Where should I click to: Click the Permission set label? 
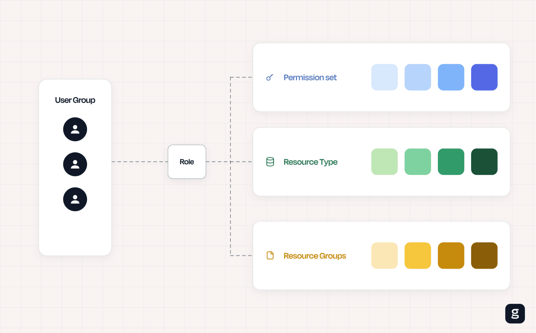310,77
